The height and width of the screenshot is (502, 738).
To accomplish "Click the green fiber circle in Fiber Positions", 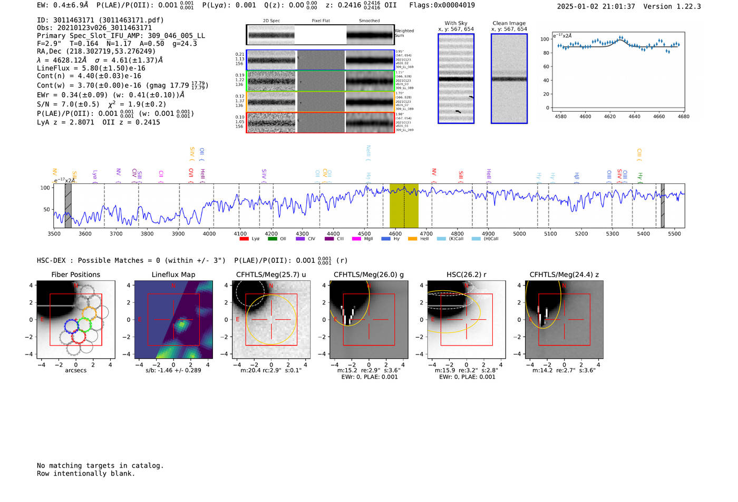I will click(85, 325).
